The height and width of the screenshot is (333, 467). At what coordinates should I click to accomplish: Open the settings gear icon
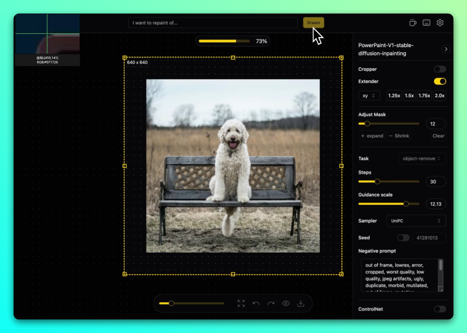[440, 23]
